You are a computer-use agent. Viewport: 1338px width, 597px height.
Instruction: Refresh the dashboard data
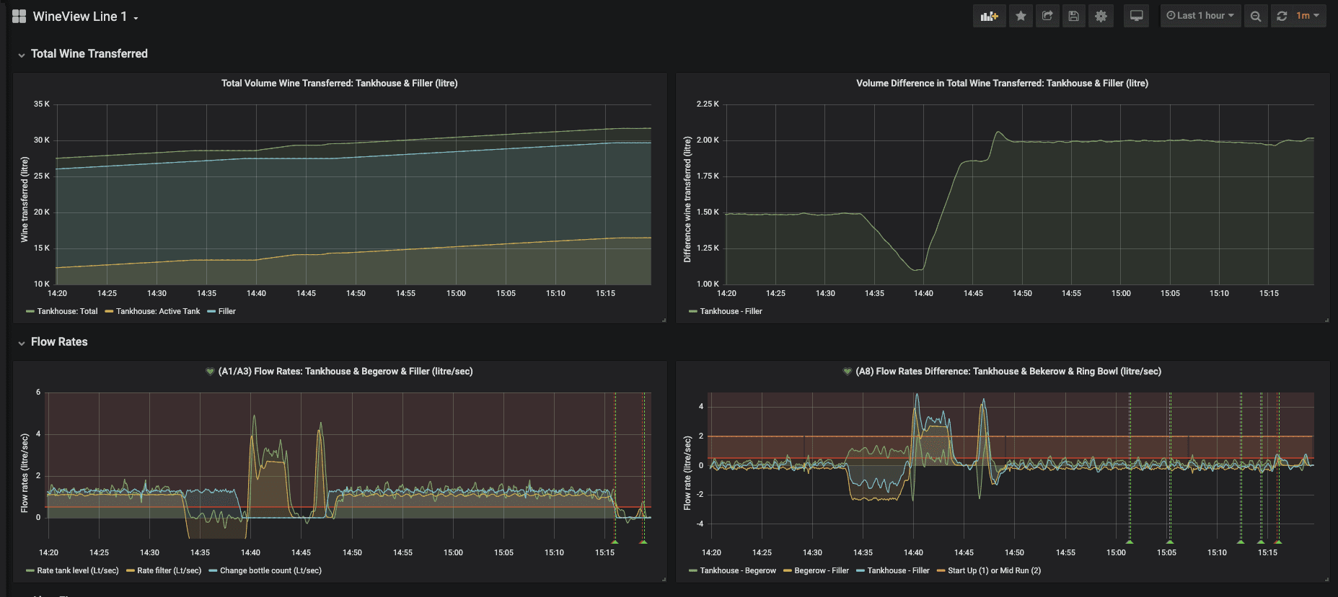tap(1282, 16)
